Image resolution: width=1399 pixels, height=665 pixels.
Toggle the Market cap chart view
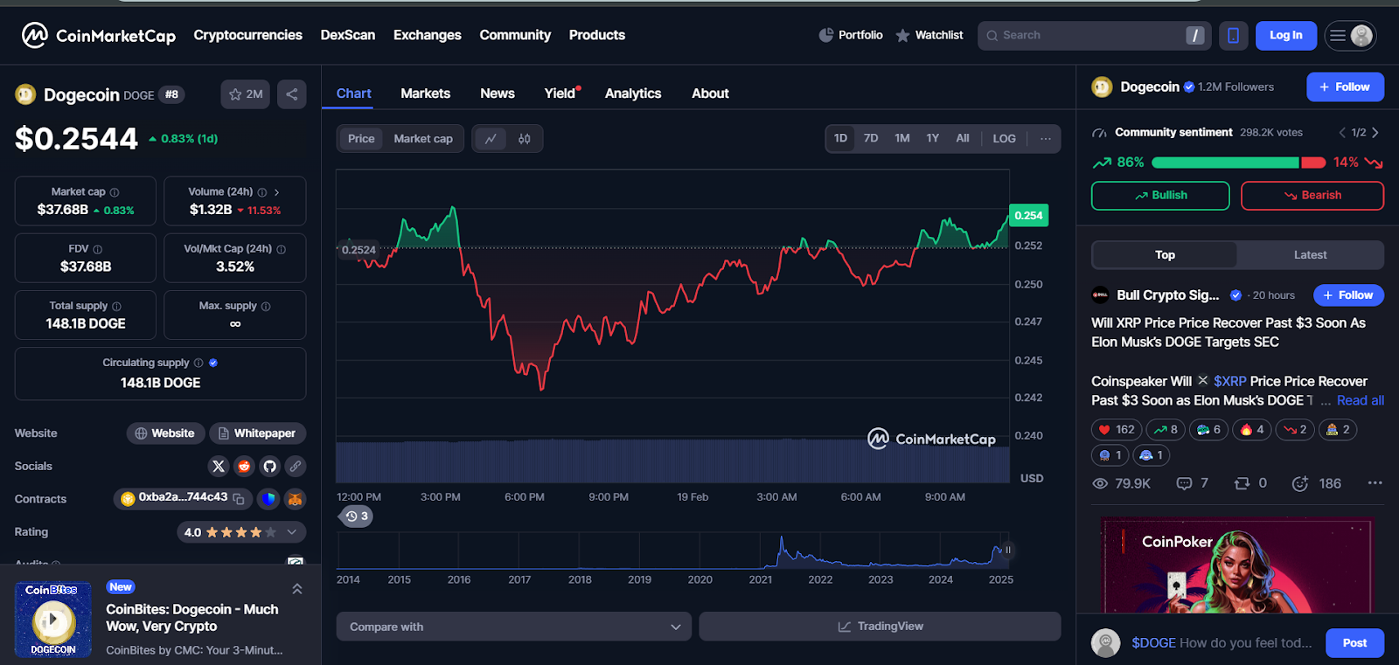point(423,139)
